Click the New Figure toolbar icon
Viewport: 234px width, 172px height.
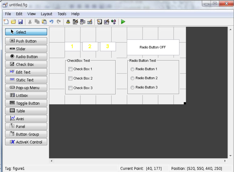[6, 22]
